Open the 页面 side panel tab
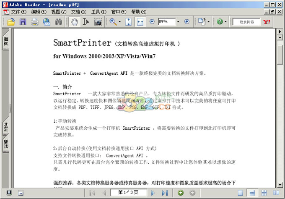Viewport: 285px width, 199px height. pyautogui.click(x=6, y=41)
